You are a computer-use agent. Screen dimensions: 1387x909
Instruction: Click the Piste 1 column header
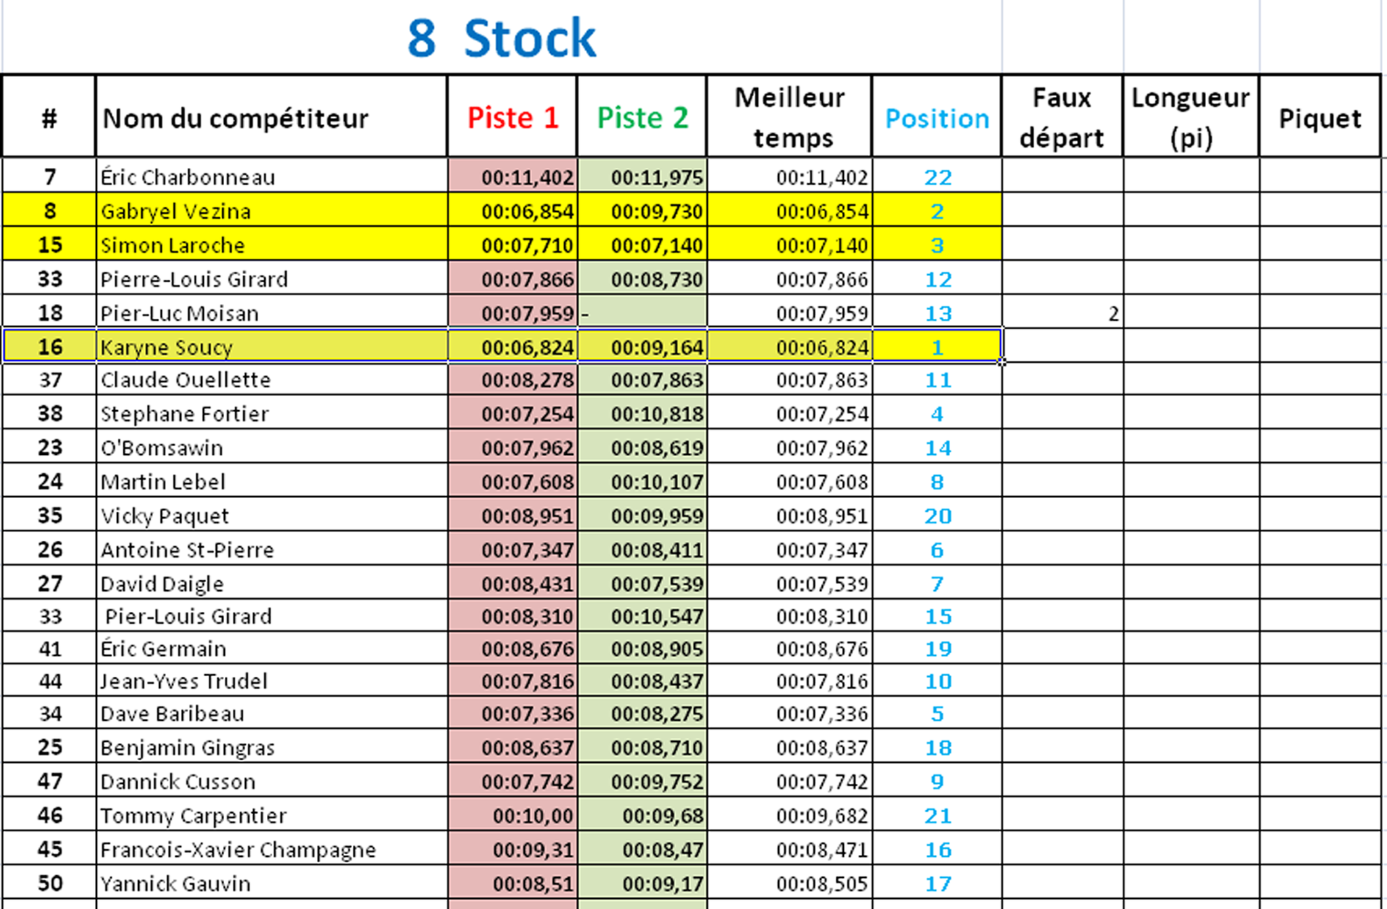pyautogui.click(x=512, y=116)
